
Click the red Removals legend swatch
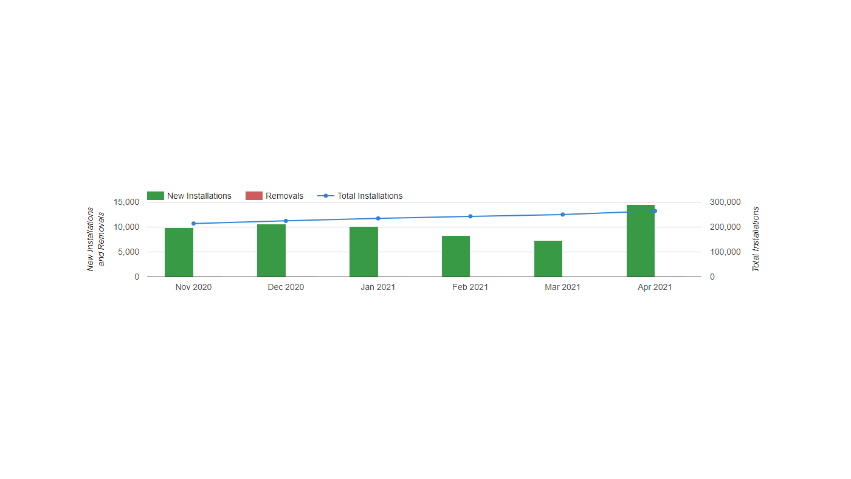(x=254, y=196)
